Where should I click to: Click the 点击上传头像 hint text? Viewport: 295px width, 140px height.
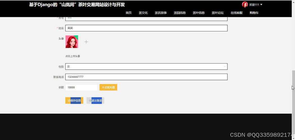(73, 56)
